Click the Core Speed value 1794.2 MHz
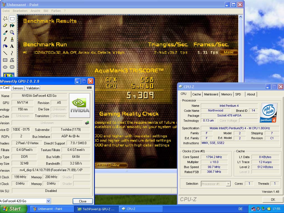Image resolution: width=284 pixels, height=213 pixels. [x=214, y=157]
